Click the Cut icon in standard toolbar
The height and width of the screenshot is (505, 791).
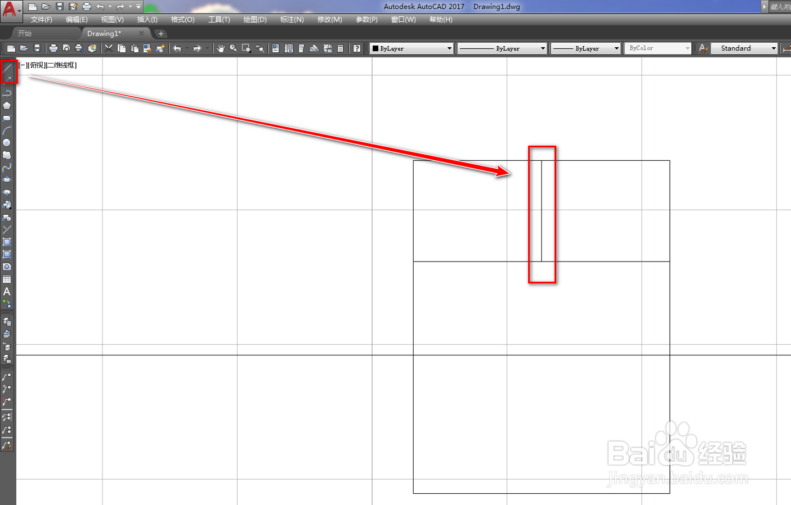coord(109,48)
